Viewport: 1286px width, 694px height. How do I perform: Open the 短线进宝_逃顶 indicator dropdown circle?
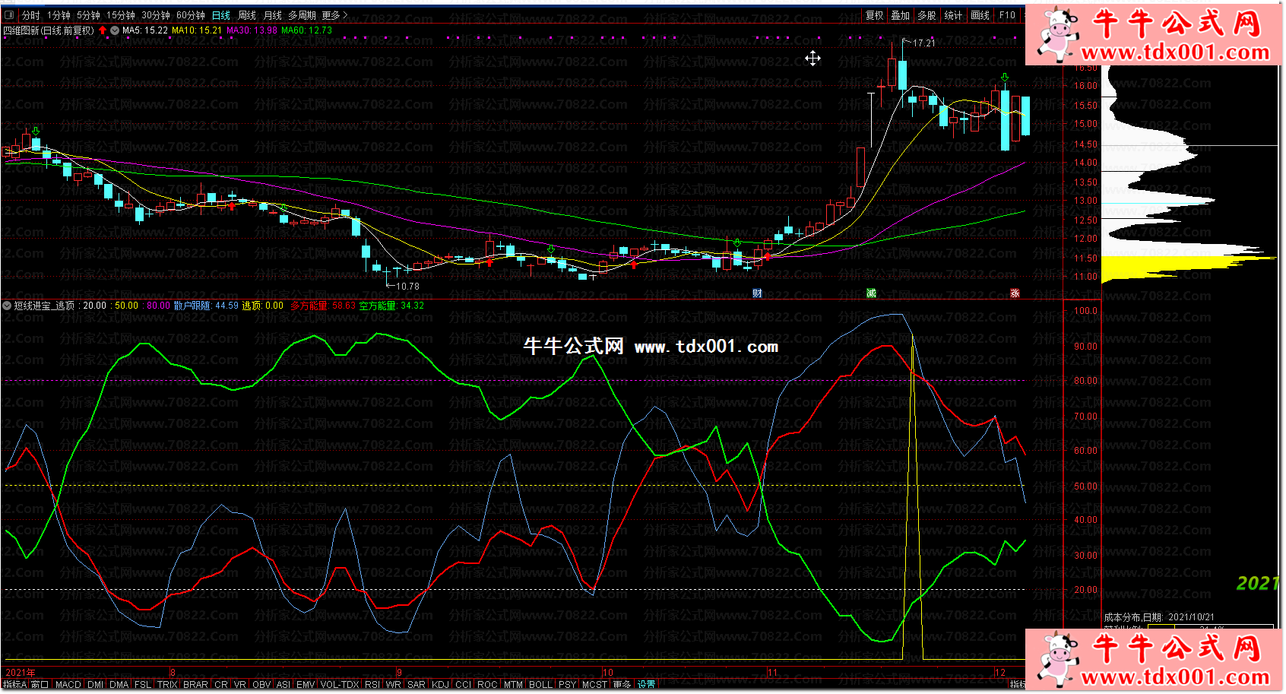[x=7, y=306]
